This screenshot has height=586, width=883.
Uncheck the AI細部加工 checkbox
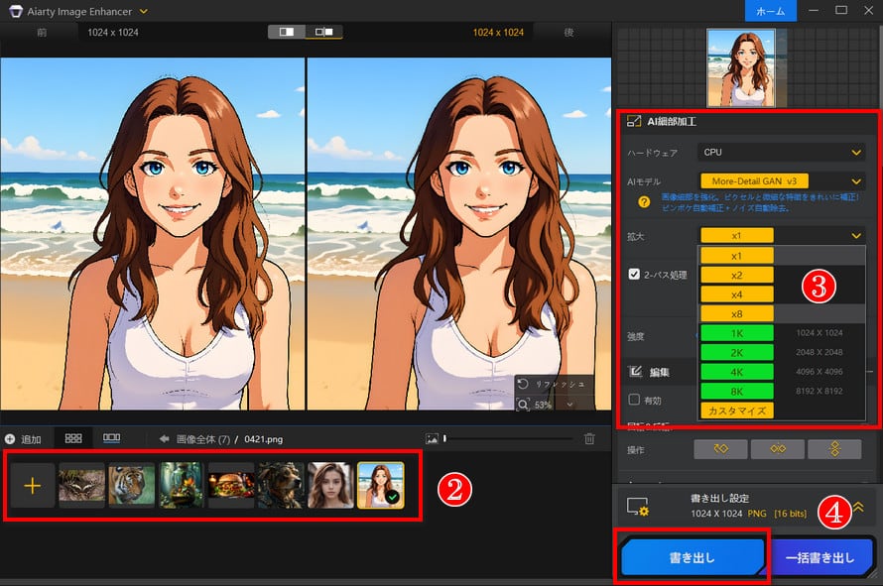(636, 123)
